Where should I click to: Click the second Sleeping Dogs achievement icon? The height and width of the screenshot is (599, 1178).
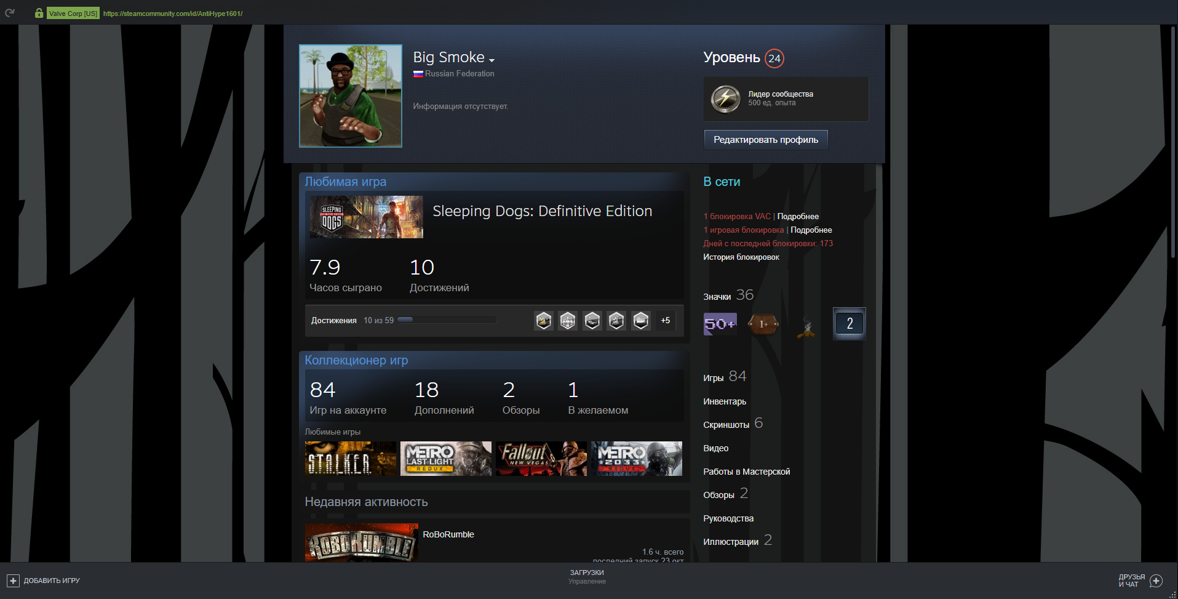[568, 321]
